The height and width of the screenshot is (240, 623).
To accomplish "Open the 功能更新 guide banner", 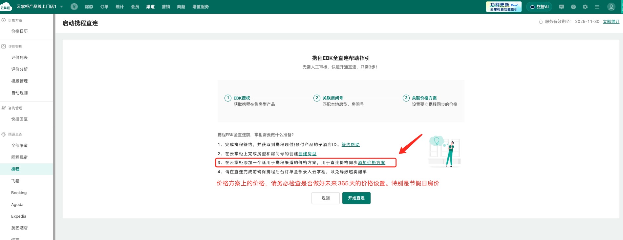I will coord(504,7).
